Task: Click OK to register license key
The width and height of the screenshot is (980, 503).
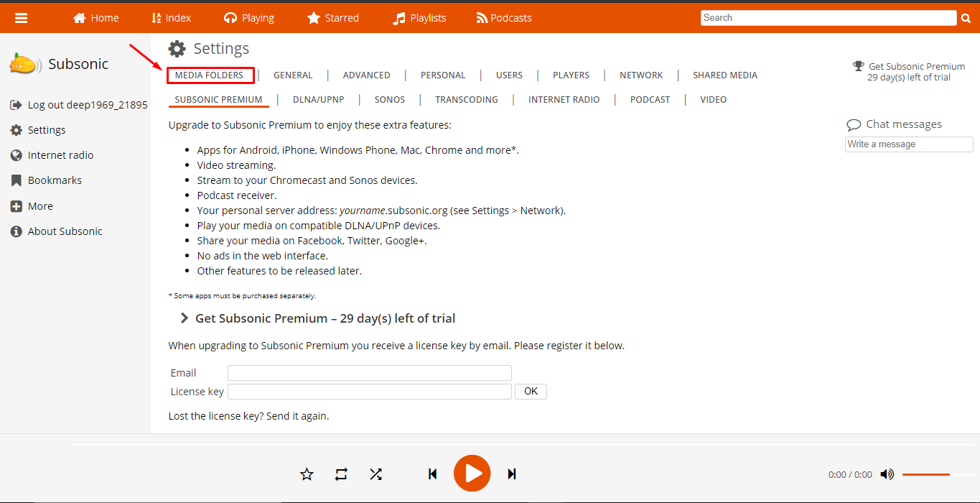Action: pyautogui.click(x=531, y=392)
